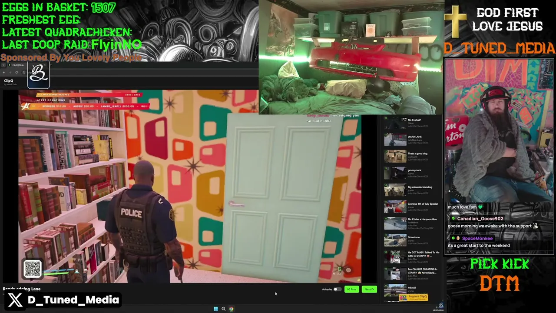Open the 'Drivethrou' clip thumbnail

[395, 240]
